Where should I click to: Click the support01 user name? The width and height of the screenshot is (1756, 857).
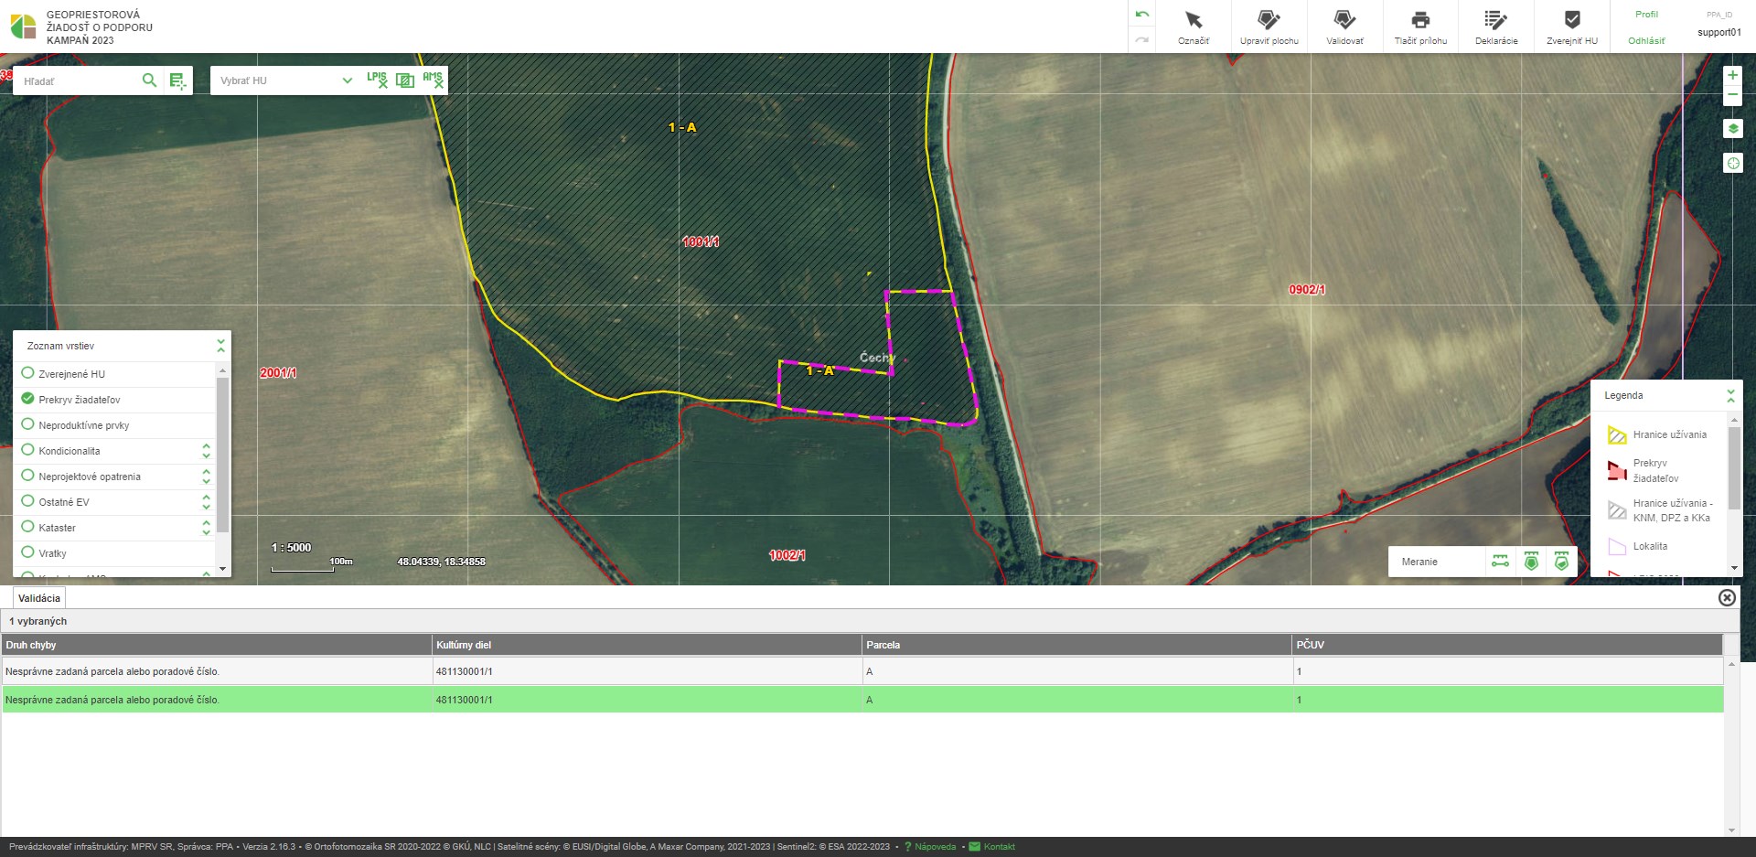(1719, 33)
